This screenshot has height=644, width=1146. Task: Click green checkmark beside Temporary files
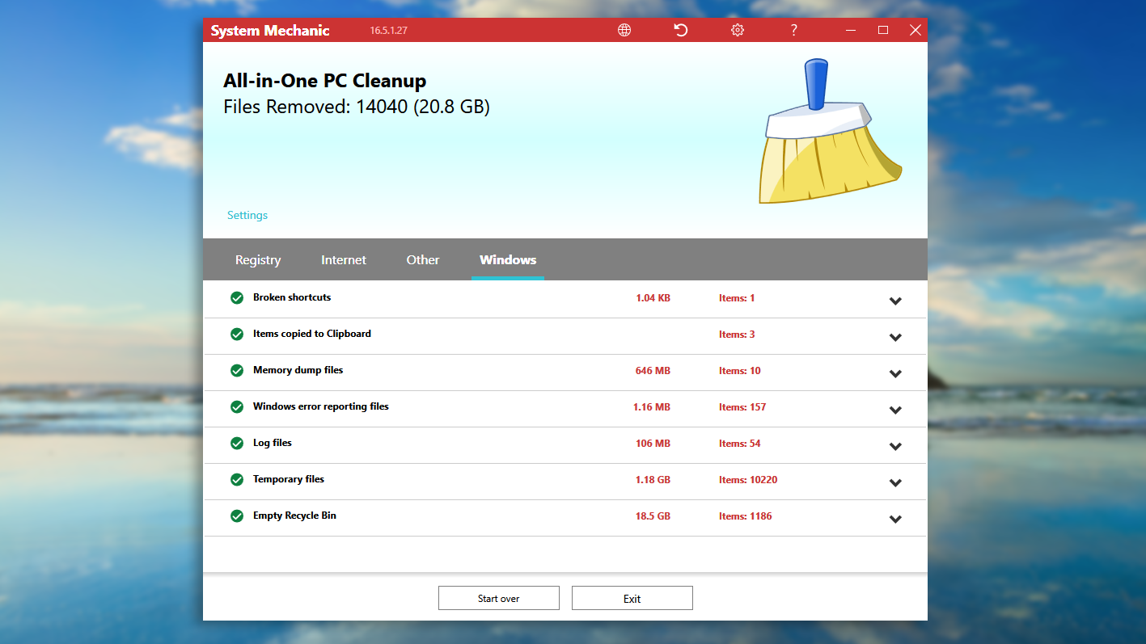pyautogui.click(x=237, y=480)
